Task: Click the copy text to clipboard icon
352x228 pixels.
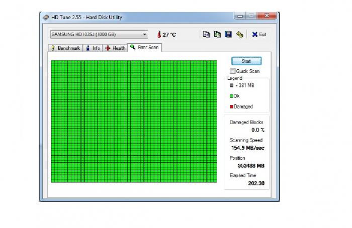Action: (206, 34)
